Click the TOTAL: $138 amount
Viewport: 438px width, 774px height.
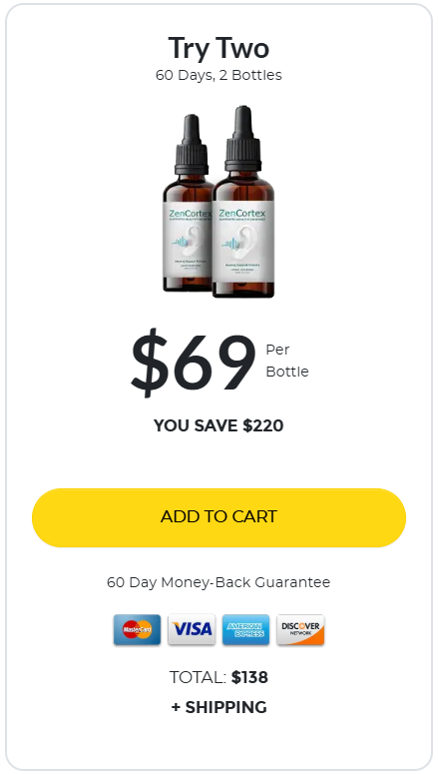(219, 677)
